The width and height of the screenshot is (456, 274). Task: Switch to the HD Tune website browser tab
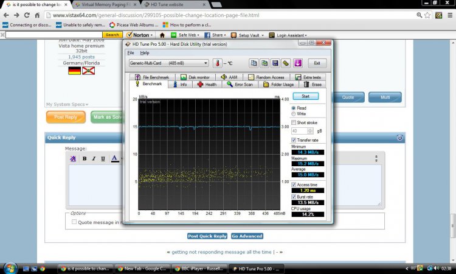[x=174, y=5]
